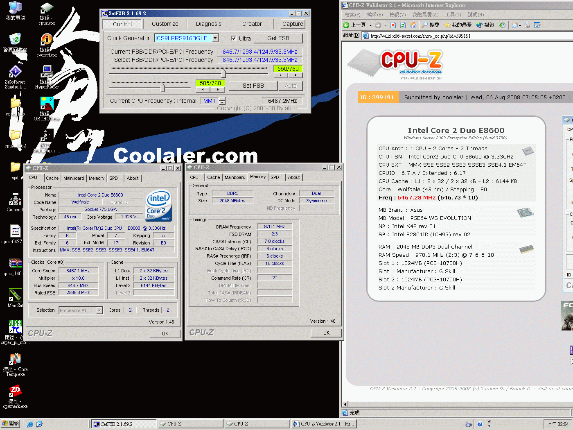
Task: Click the IE Edit page icon
Action: pyautogui.click(x=537, y=25)
